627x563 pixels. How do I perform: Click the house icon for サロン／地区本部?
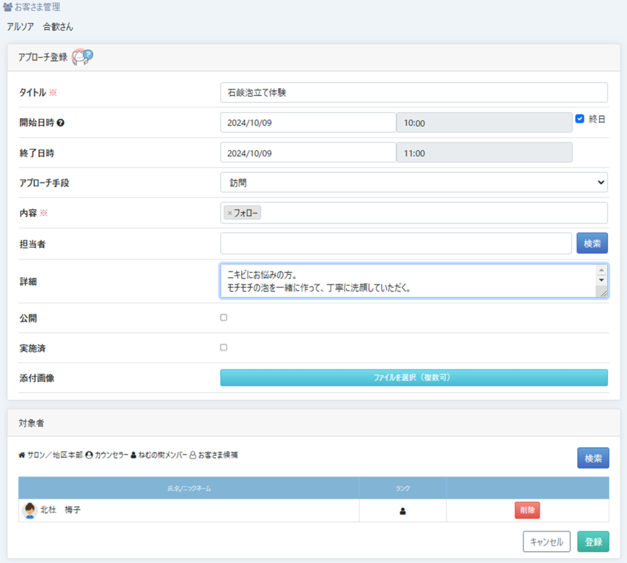coord(22,455)
